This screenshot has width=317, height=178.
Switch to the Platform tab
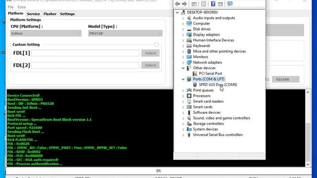[15, 13]
